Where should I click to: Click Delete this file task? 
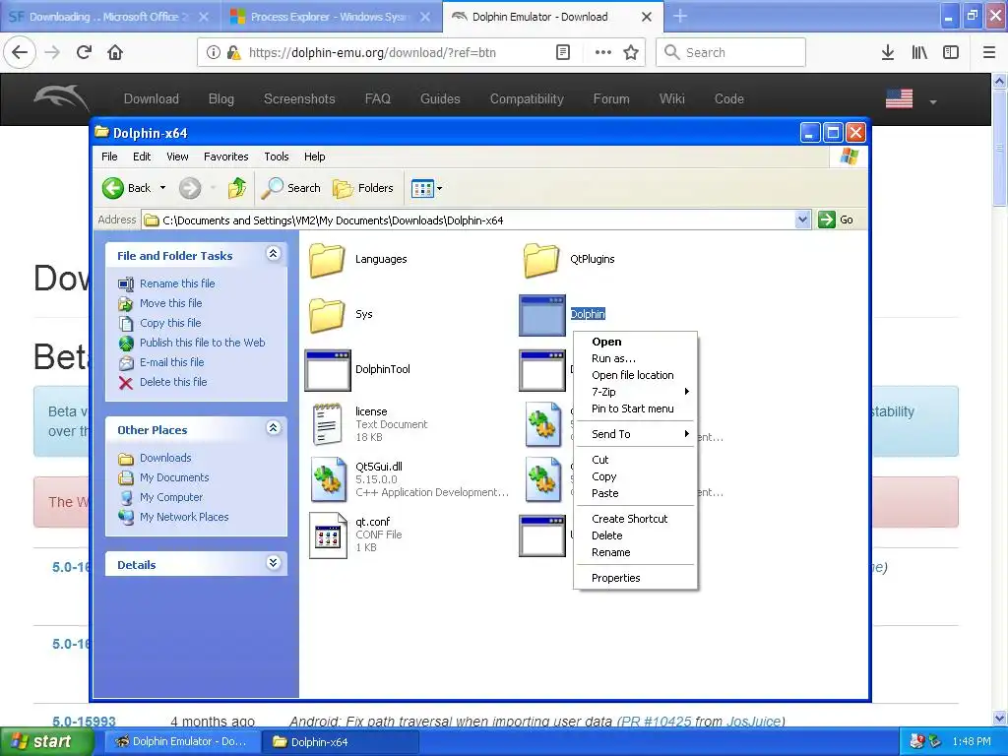tap(173, 382)
